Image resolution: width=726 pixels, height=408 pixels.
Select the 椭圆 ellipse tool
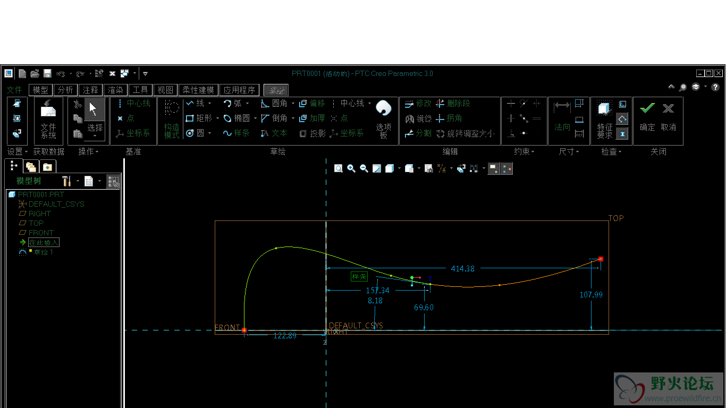[237, 118]
